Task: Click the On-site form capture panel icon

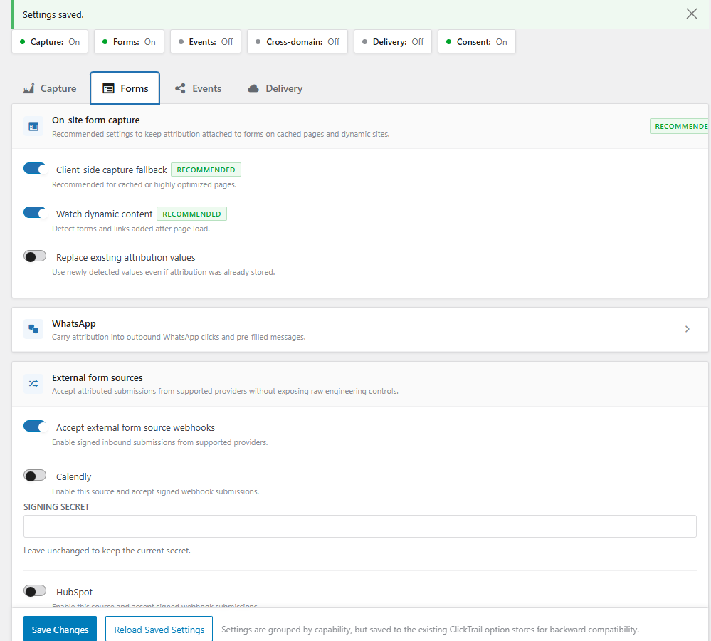Action: point(33,125)
